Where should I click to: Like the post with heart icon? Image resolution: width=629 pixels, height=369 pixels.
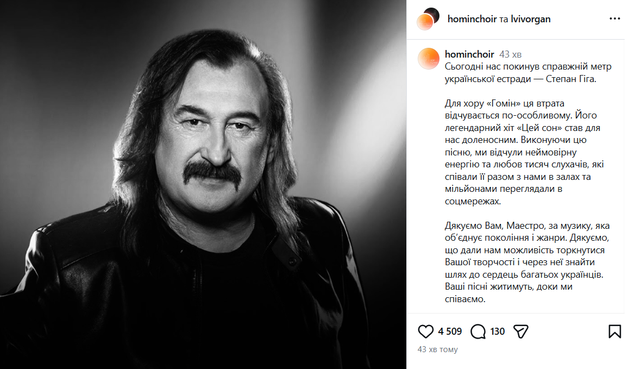425,332
